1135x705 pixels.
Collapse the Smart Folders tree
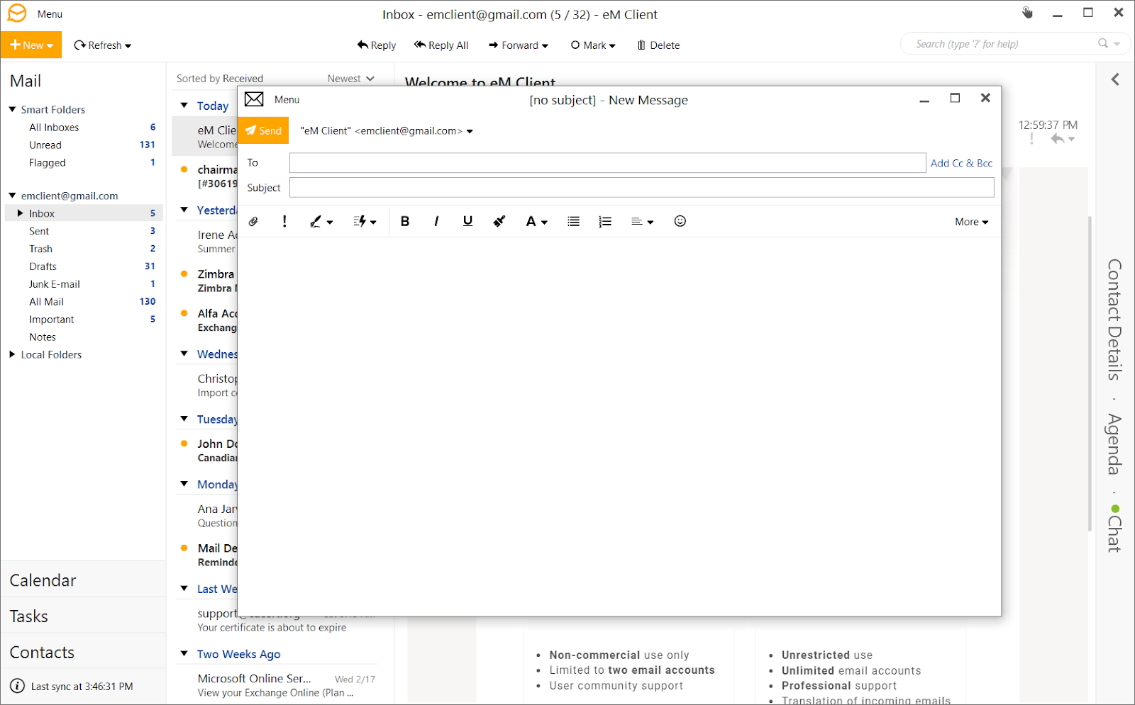click(12, 109)
